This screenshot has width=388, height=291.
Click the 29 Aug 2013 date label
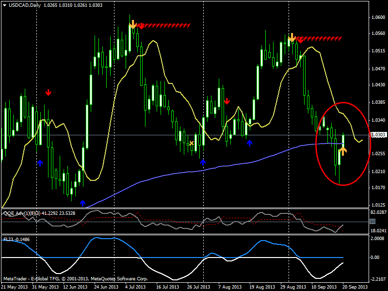pyautogui.click(x=293, y=287)
